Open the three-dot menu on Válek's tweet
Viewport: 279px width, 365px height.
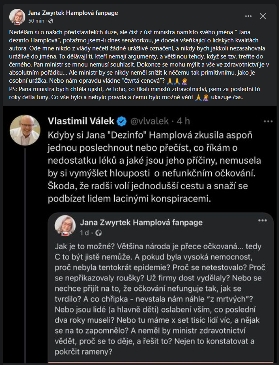pos(268,121)
